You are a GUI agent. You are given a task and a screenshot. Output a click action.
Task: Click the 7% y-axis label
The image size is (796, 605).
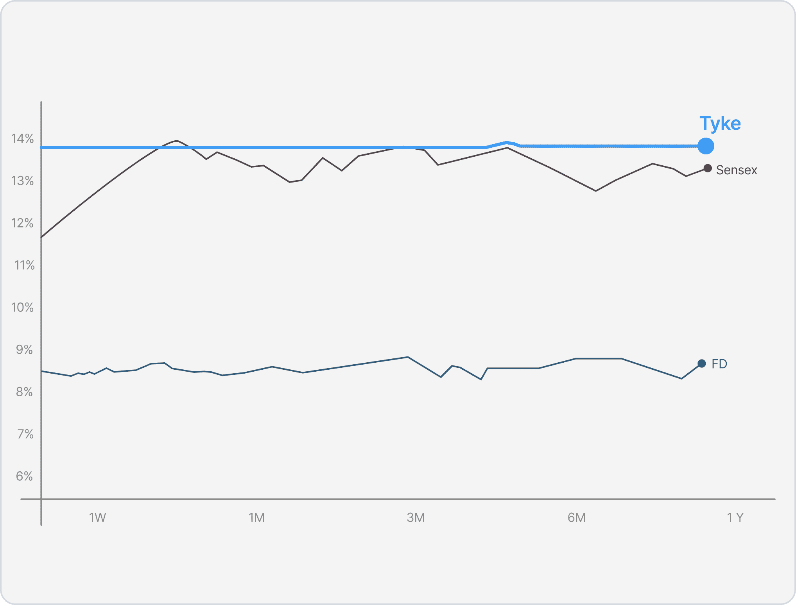click(25, 434)
